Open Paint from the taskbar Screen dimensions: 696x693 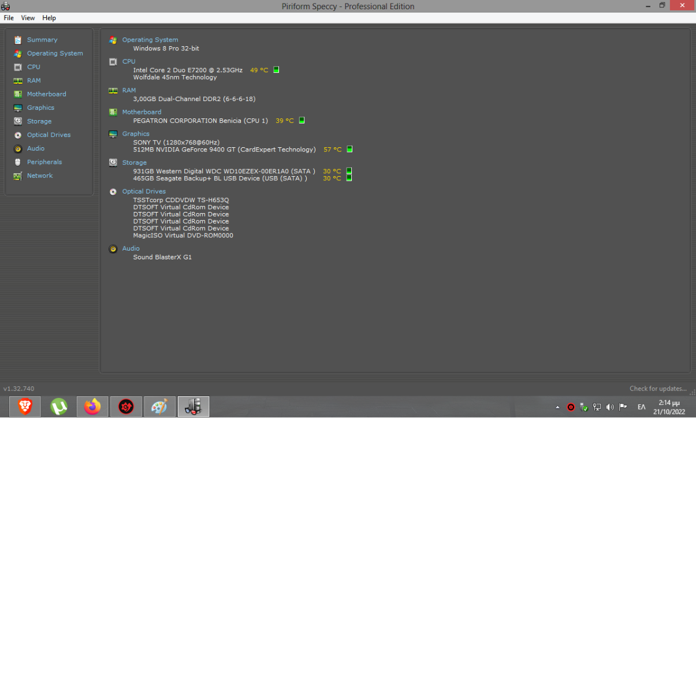click(x=159, y=407)
